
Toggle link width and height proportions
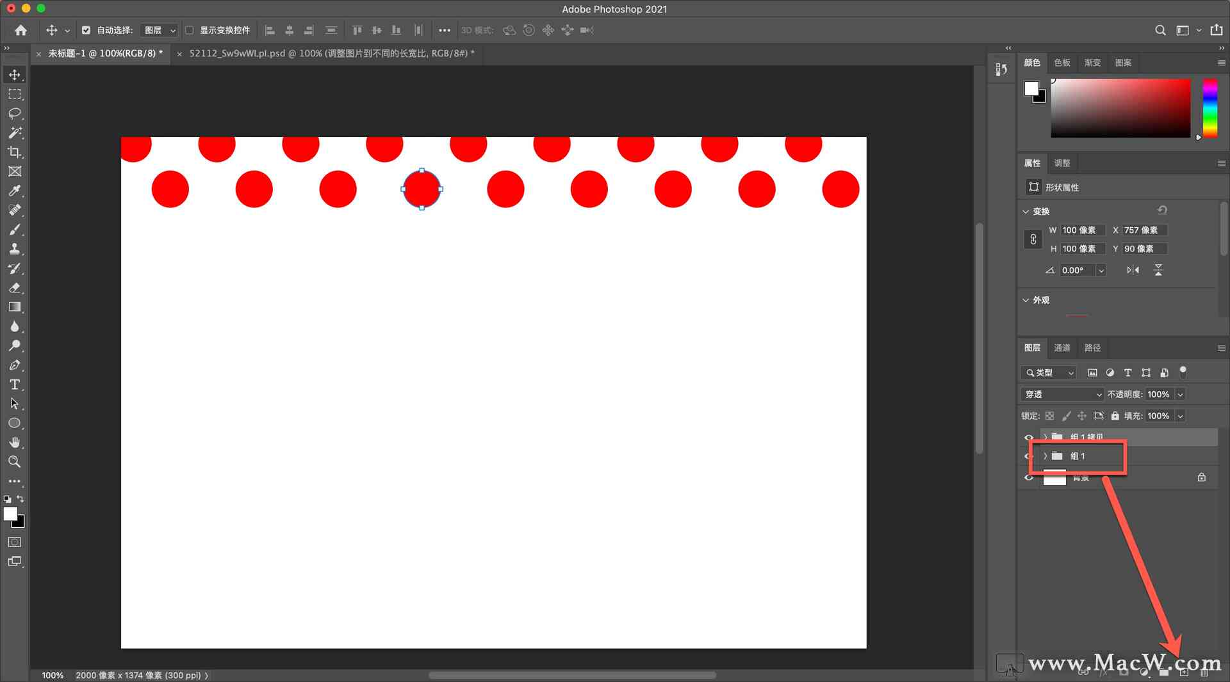click(x=1033, y=239)
